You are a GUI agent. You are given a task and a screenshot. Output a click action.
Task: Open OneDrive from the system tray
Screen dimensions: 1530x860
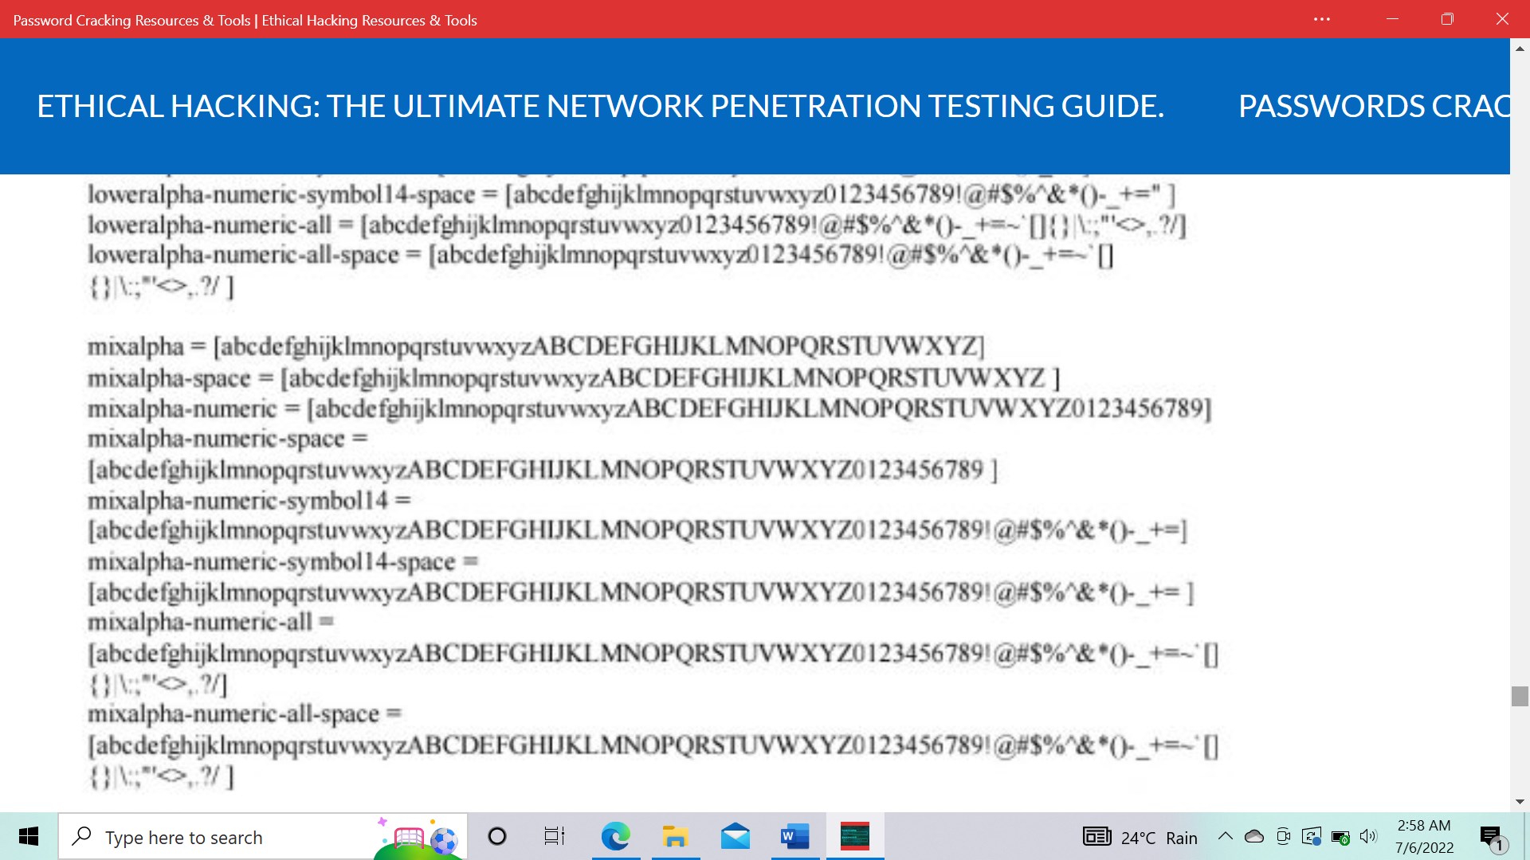[x=1254, y=836]
